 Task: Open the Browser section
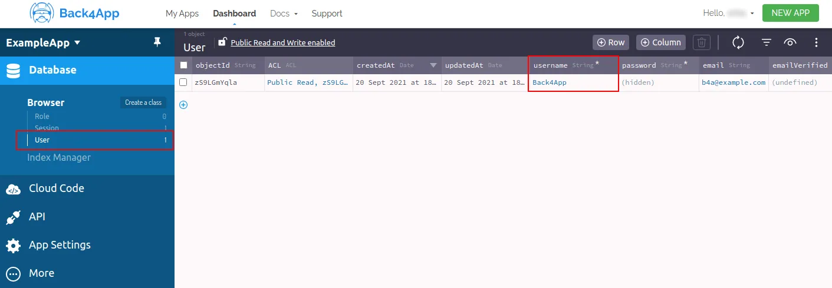[x=46, y=102]
